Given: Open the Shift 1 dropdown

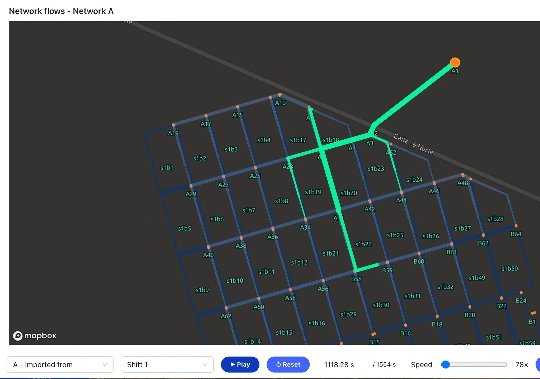Looking at the screenshot, I should pyautogui.click(x=167, y=364).
